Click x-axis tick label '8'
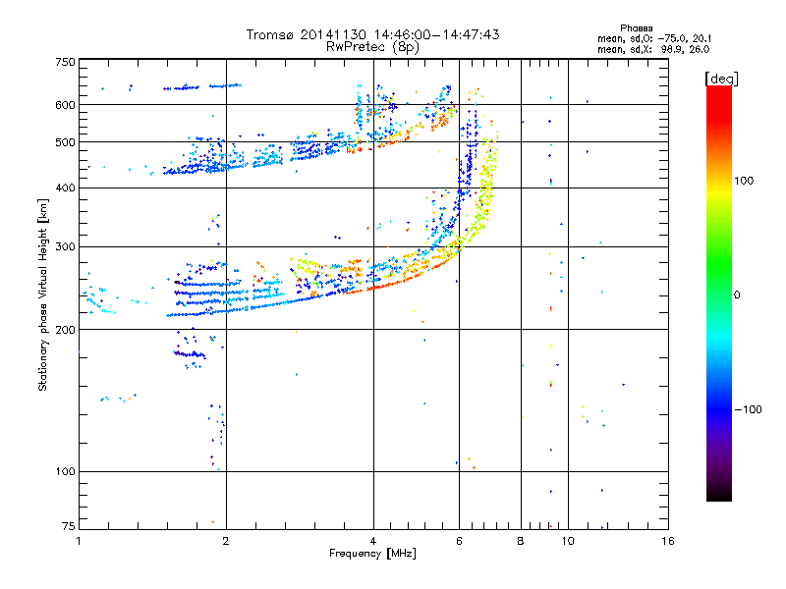 click(x=521, y=541)
